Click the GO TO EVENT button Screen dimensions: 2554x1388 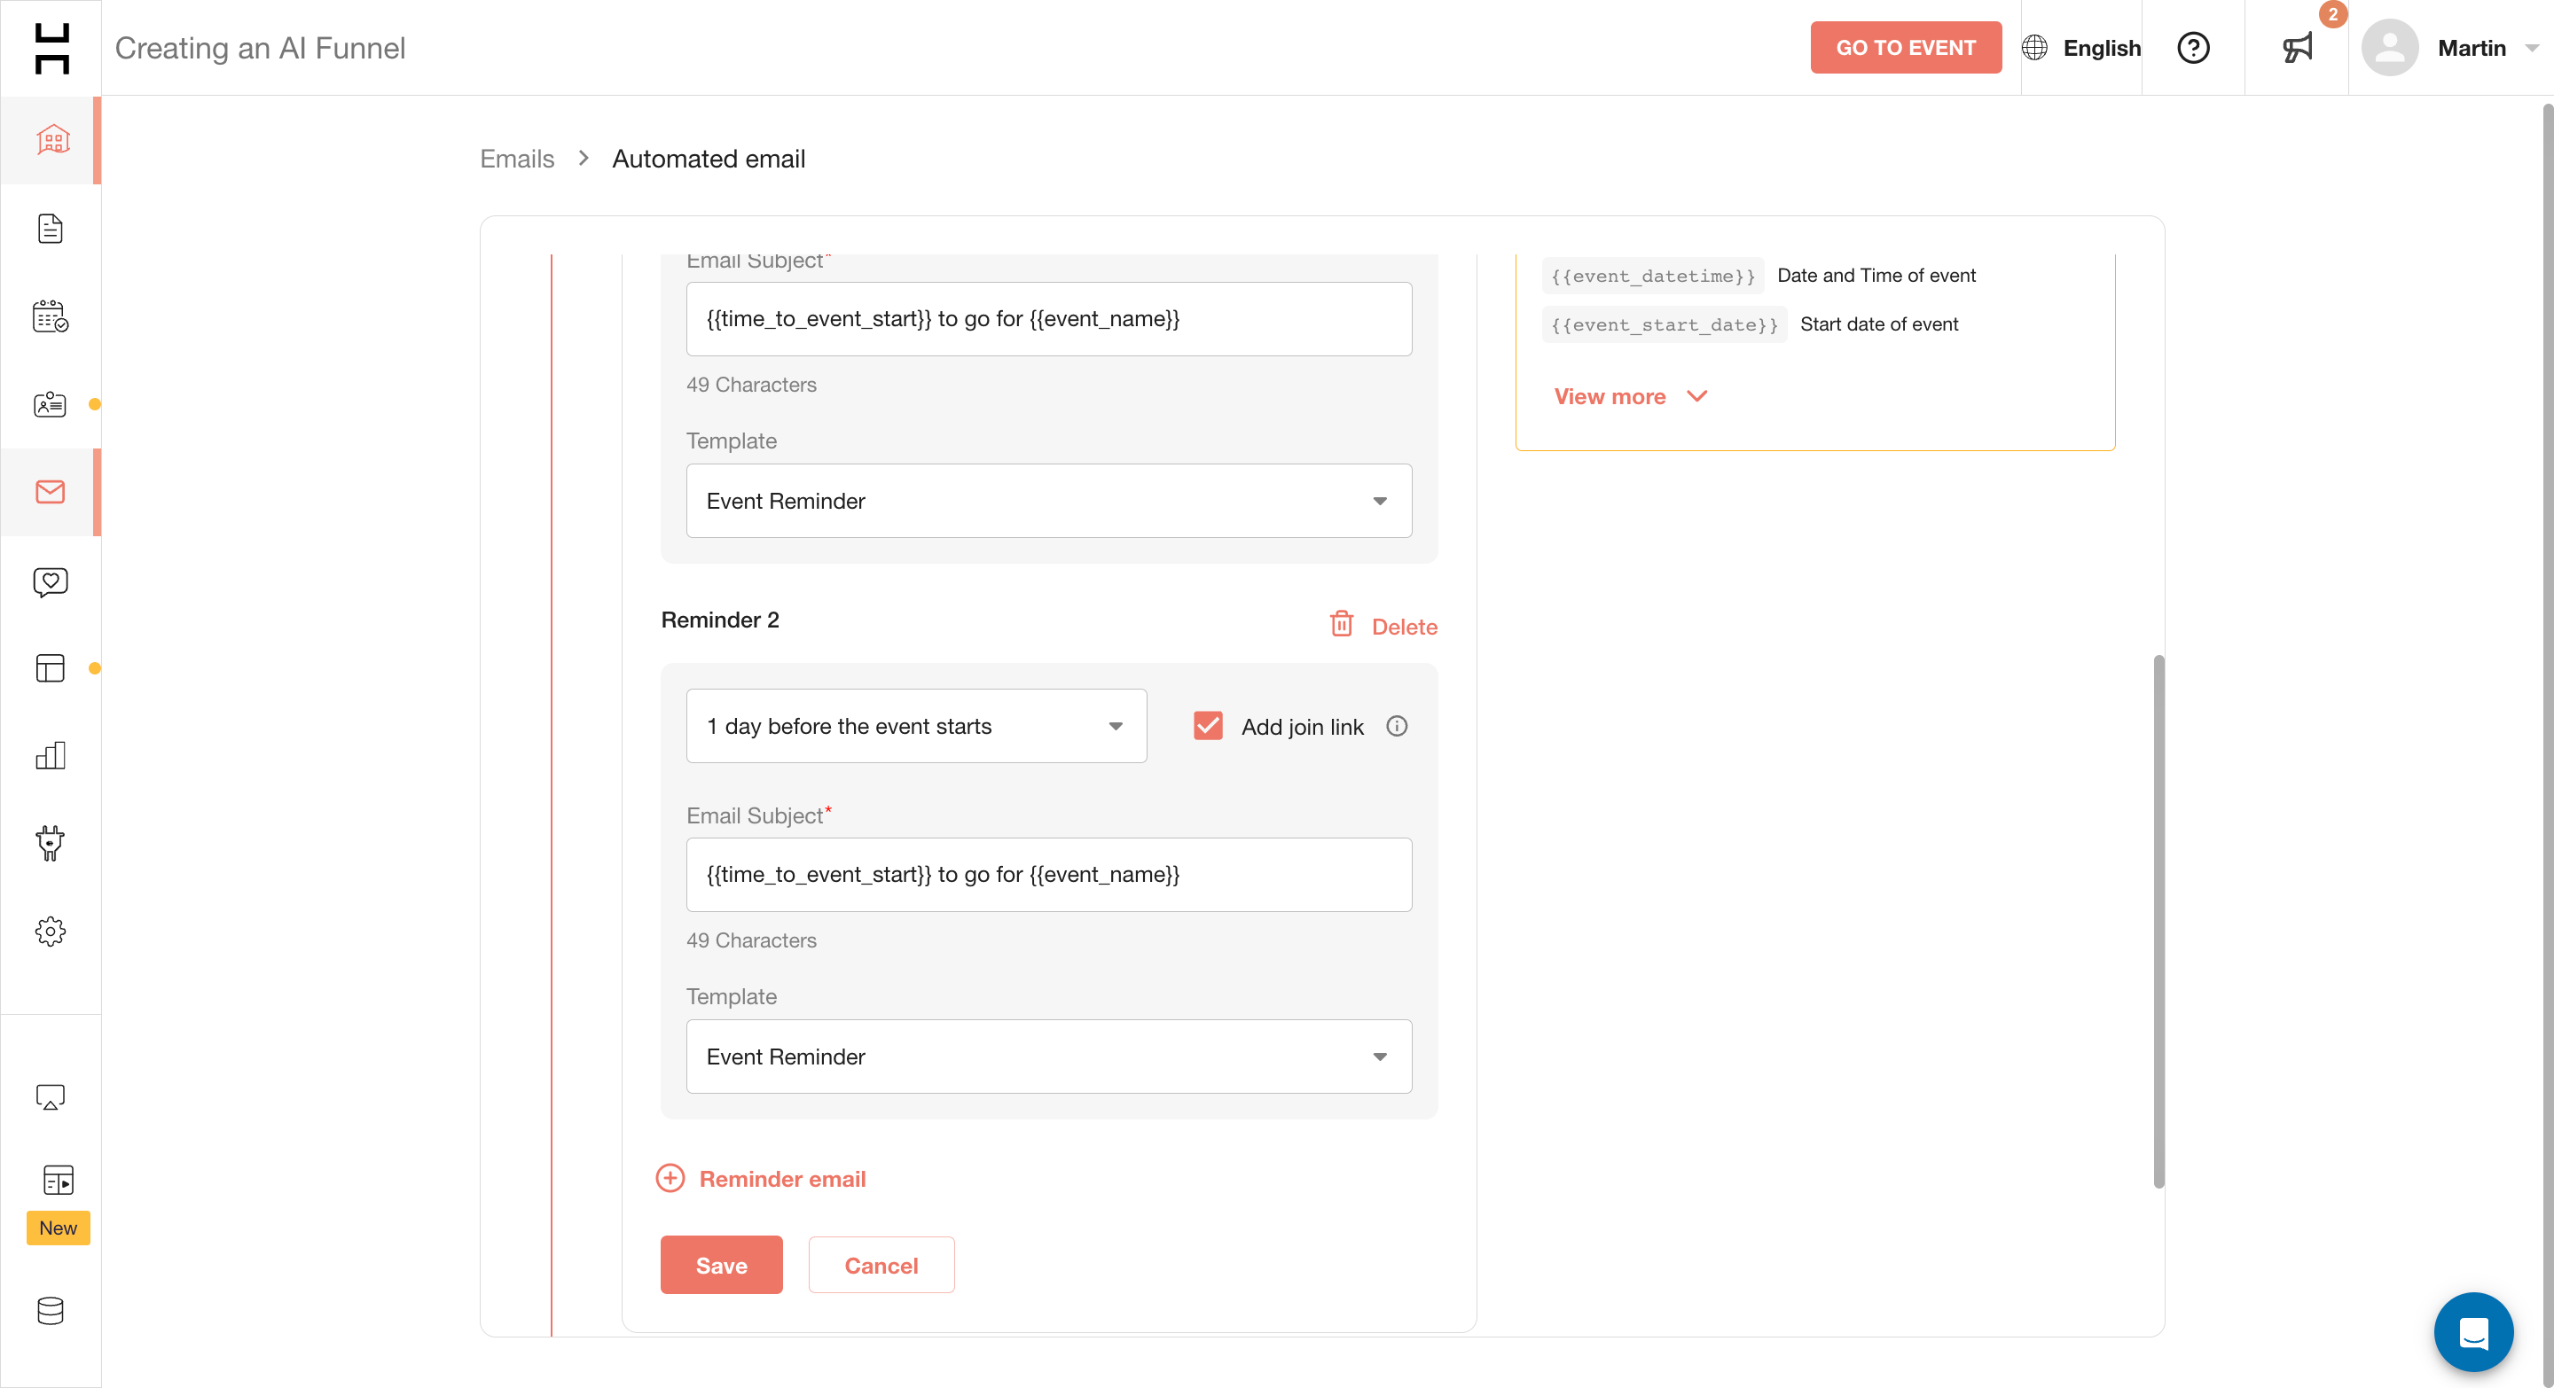click(x=1905, y=48)
